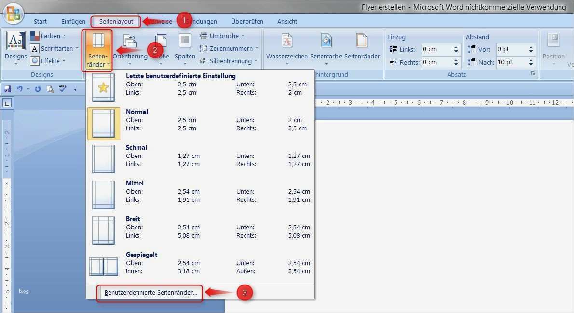Click the Breit margins thumbnail icon

(103, 230)
